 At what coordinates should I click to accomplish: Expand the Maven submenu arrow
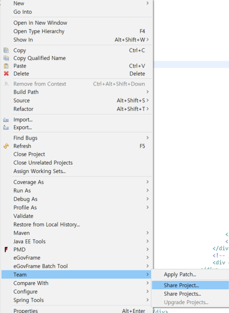147,233
